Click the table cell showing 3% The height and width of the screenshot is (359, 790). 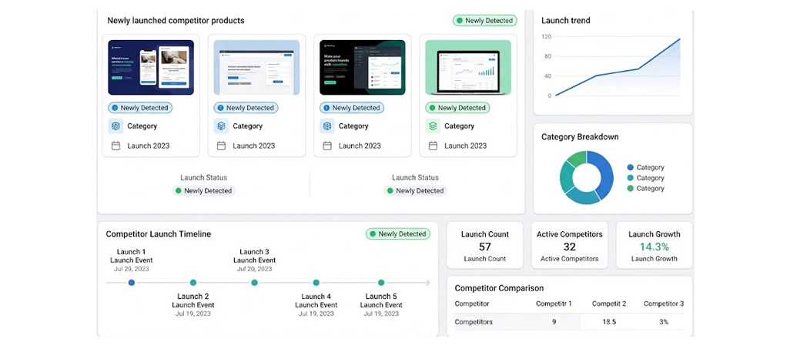664,322
